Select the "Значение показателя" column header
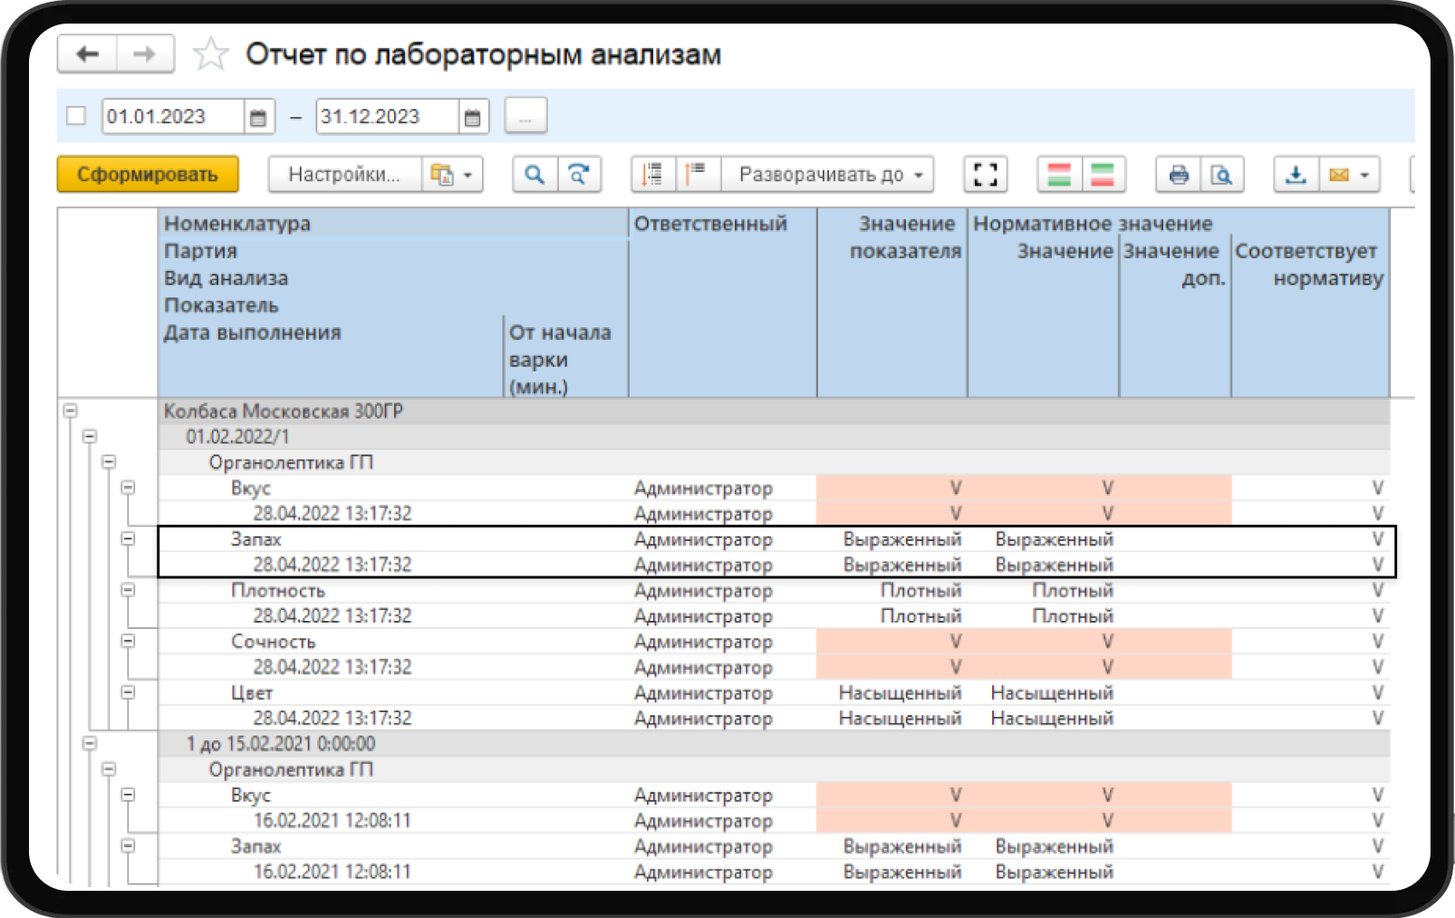This screenshot has width=1455, height=918. pos(905,237)
